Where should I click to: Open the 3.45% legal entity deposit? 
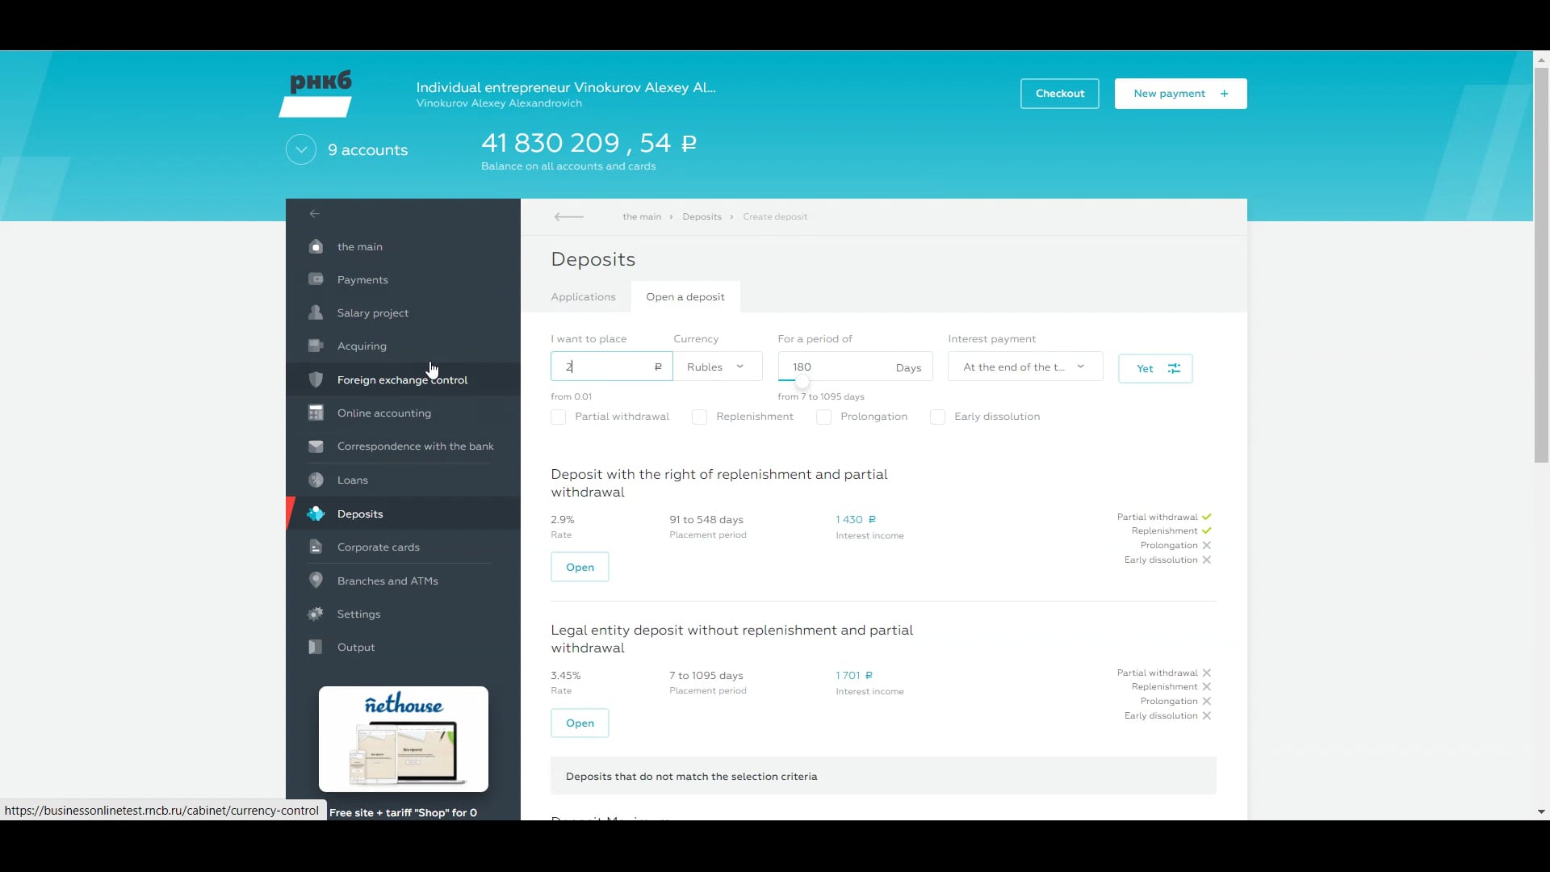[x=580, y=723]
